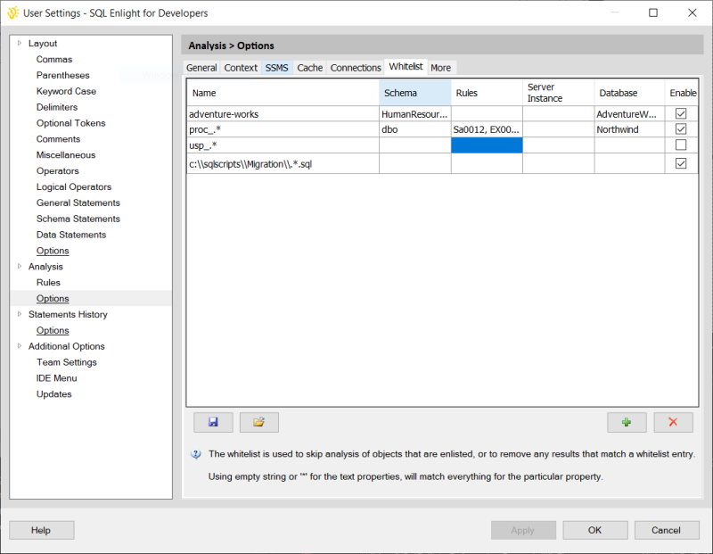The width and height of the screenshot is (713, 554).
Task: Click the Help button
Action: (x=41, y=530)
